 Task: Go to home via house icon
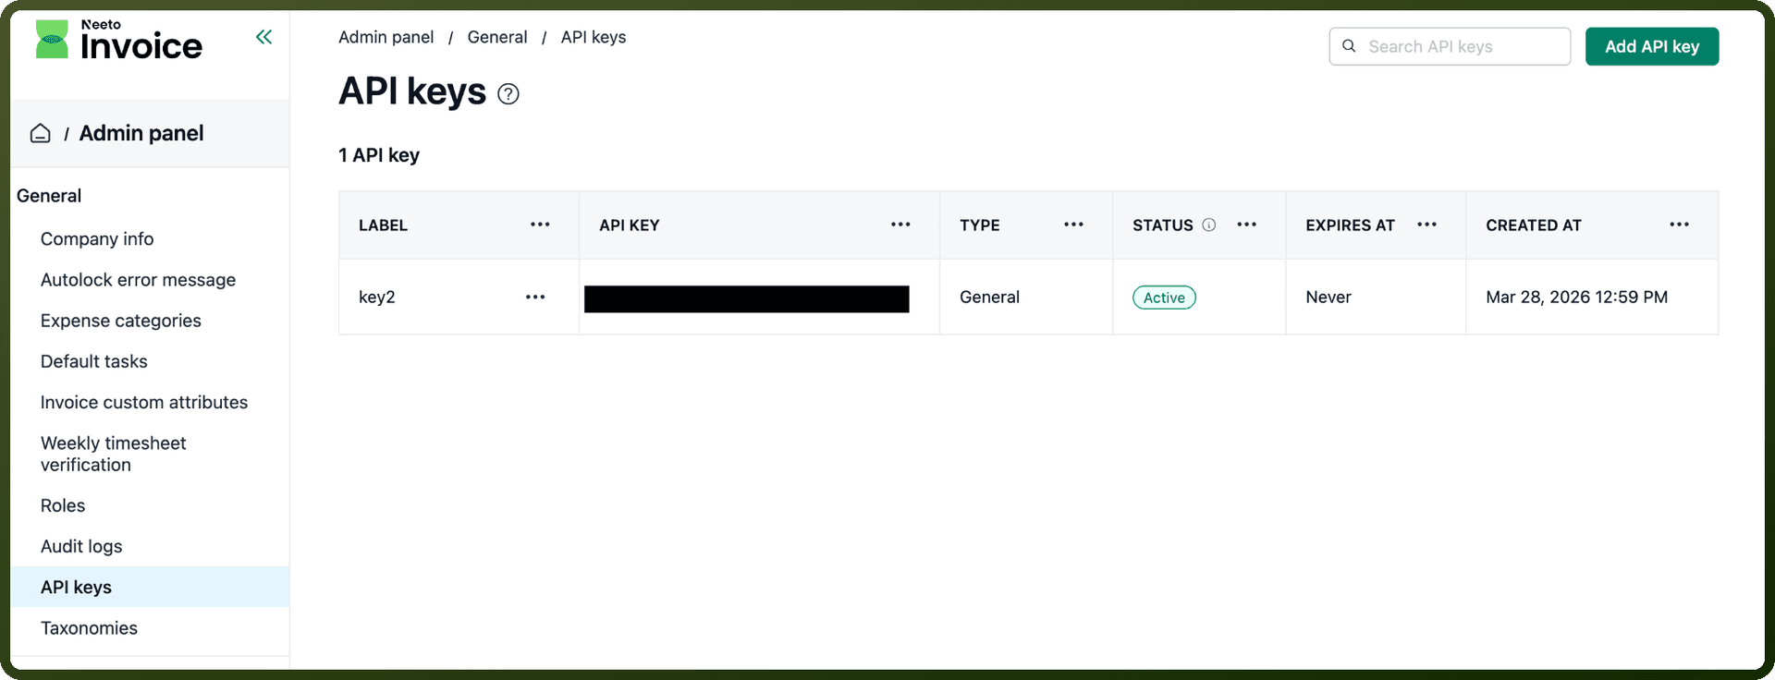pos(41,133)
